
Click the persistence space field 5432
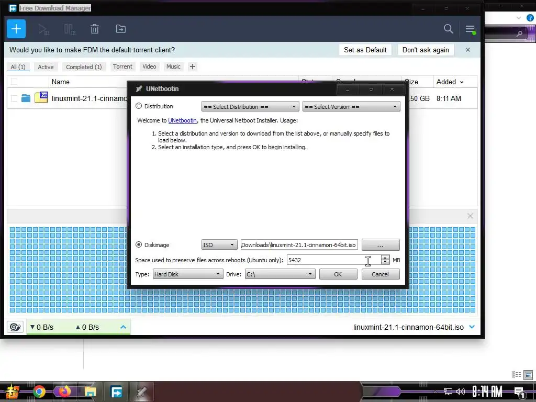tap(333, 260)
